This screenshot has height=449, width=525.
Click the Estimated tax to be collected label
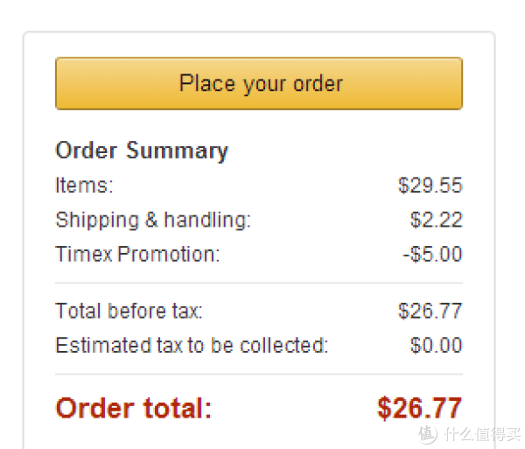tap(192, 345)
